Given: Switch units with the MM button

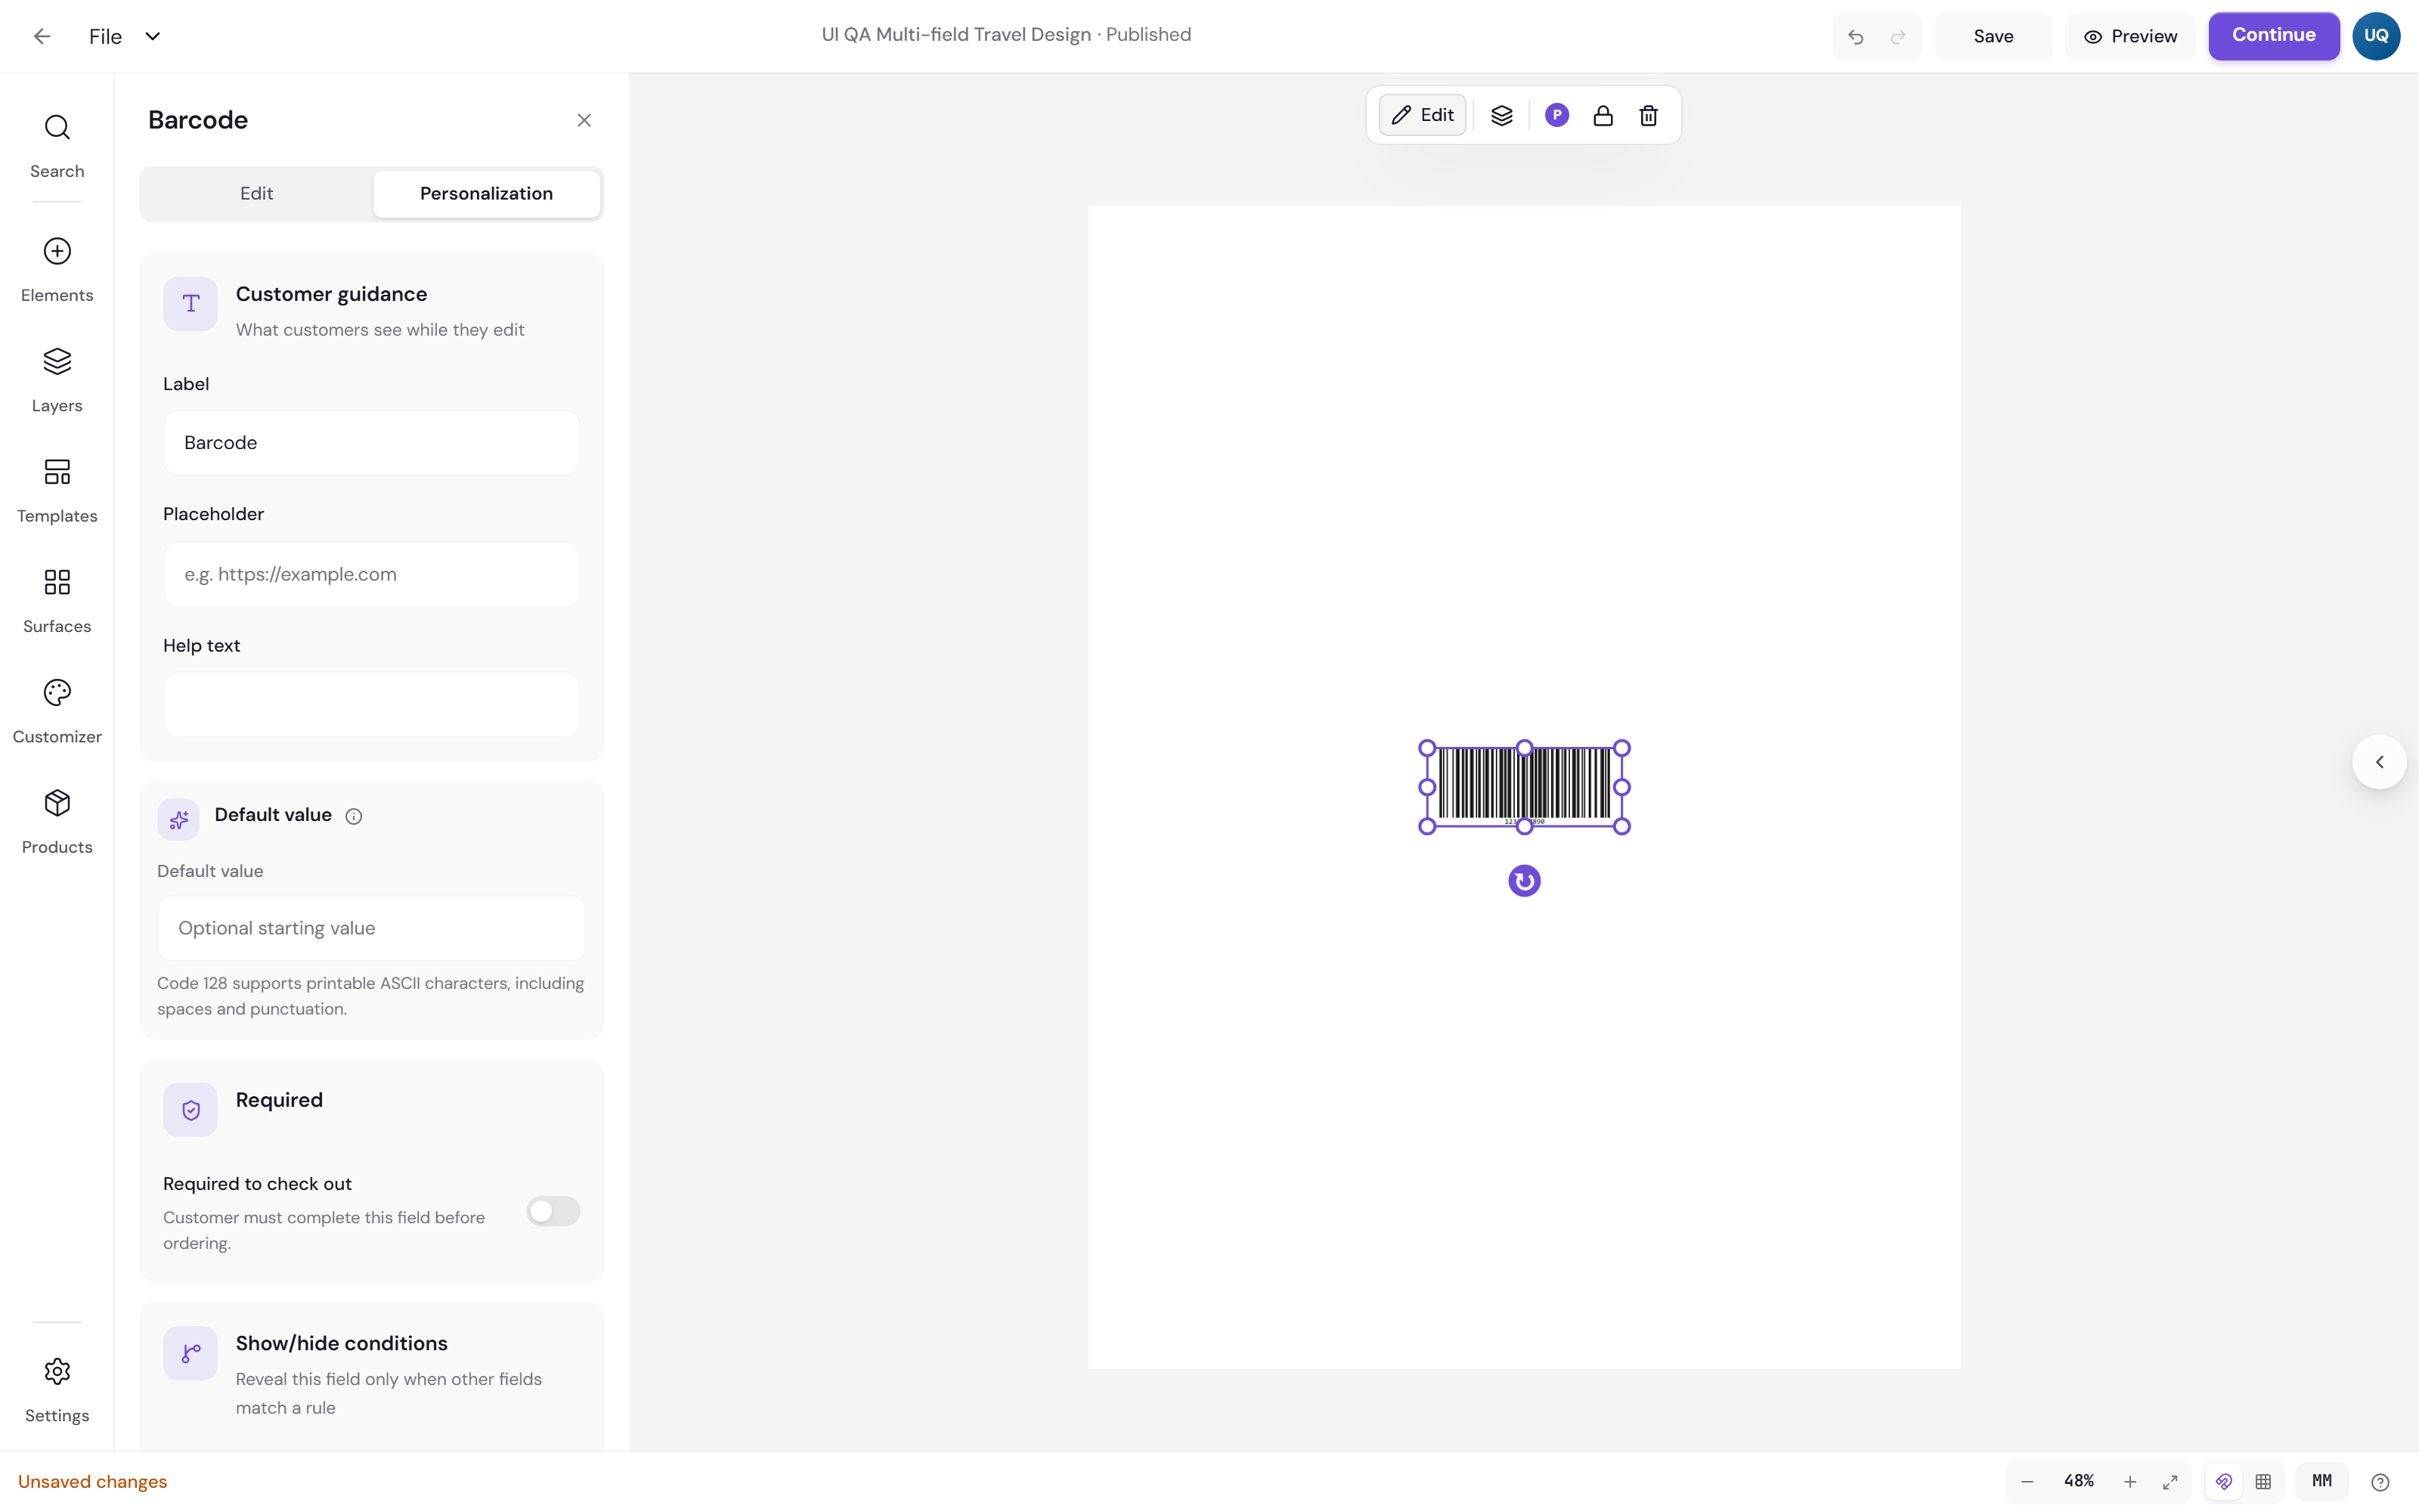Looking at the screenshot, I should (x=2322, y=1481).
